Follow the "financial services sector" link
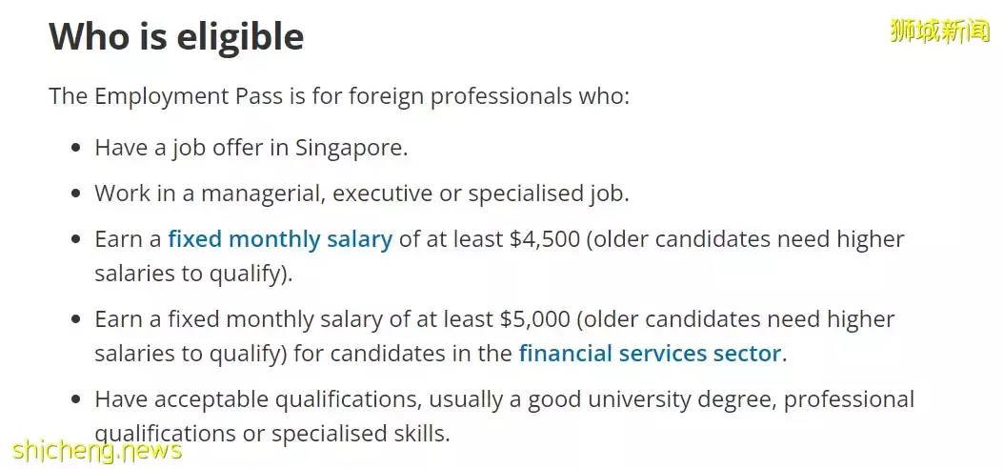Screen dimensions: 1004x469 pos(650,354)
